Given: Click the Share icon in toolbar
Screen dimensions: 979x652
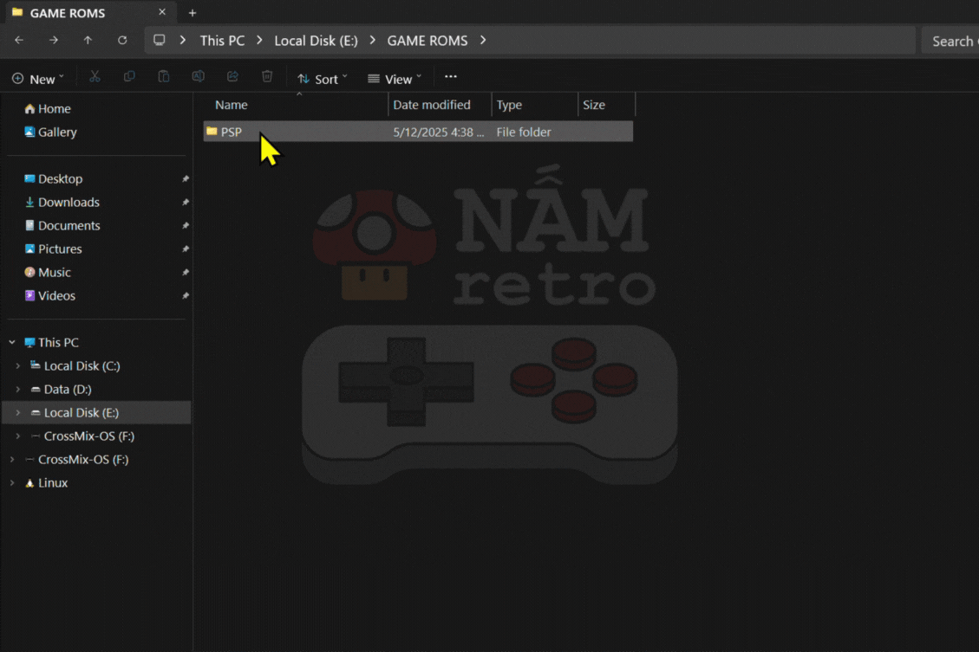Looking at the screenshot, I should (x=232, y=77).
